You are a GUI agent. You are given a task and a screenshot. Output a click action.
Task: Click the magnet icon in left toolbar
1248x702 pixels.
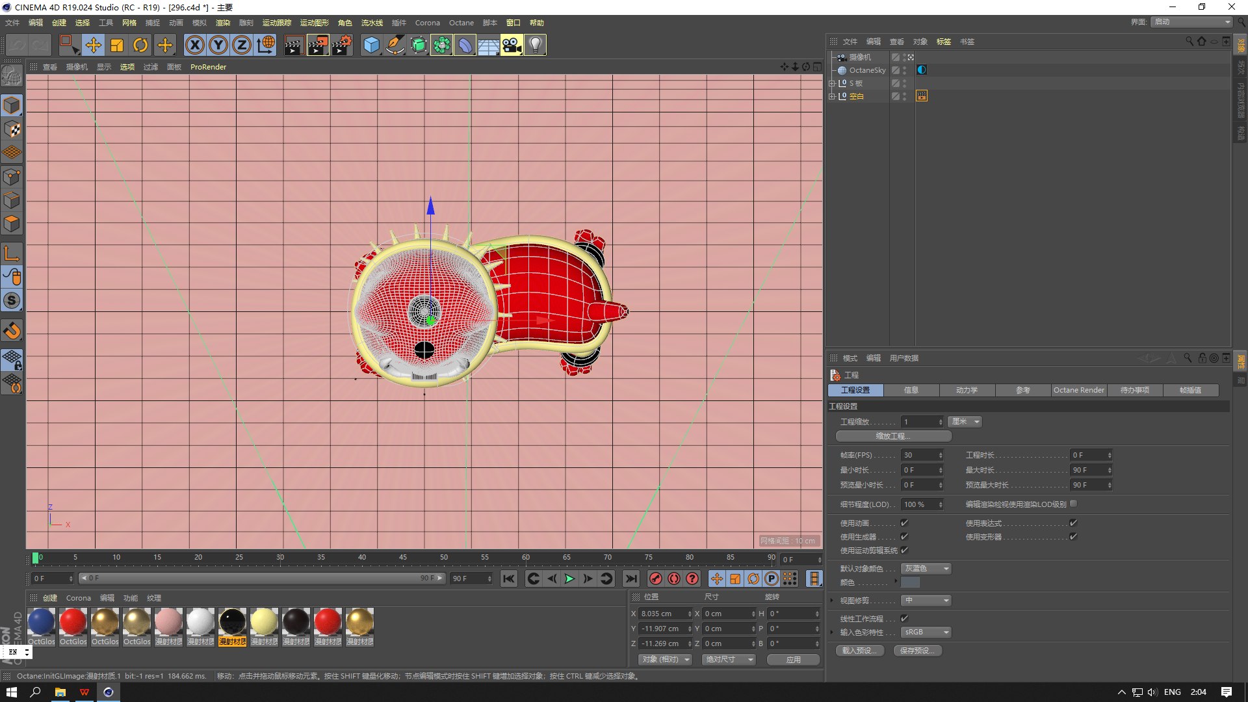(12, 331)
